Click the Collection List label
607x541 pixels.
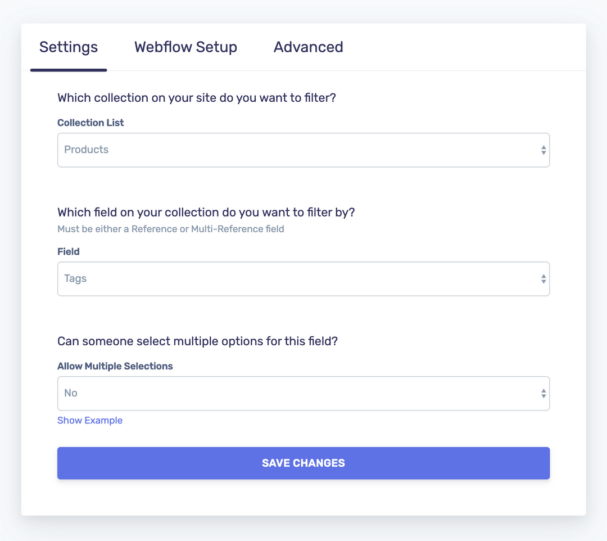pos(90,123)
